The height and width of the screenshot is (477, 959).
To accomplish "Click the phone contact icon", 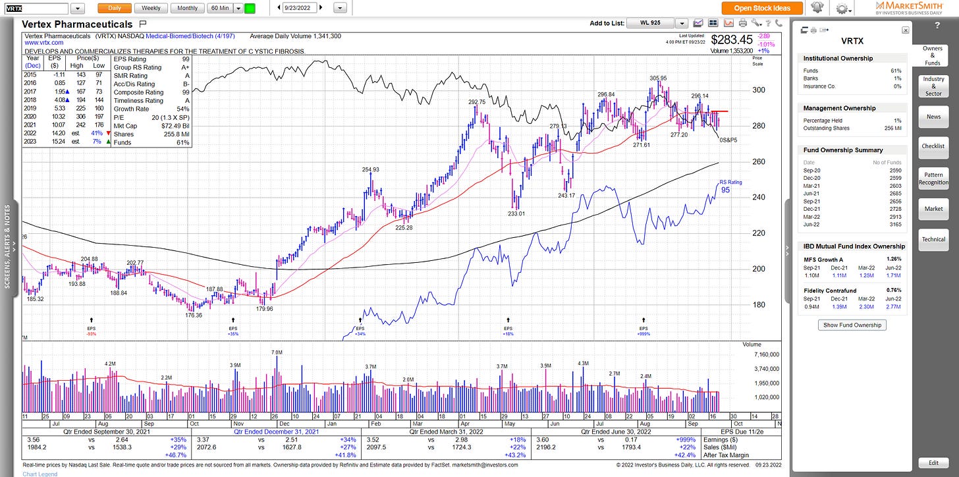I will tap(779, 23).
